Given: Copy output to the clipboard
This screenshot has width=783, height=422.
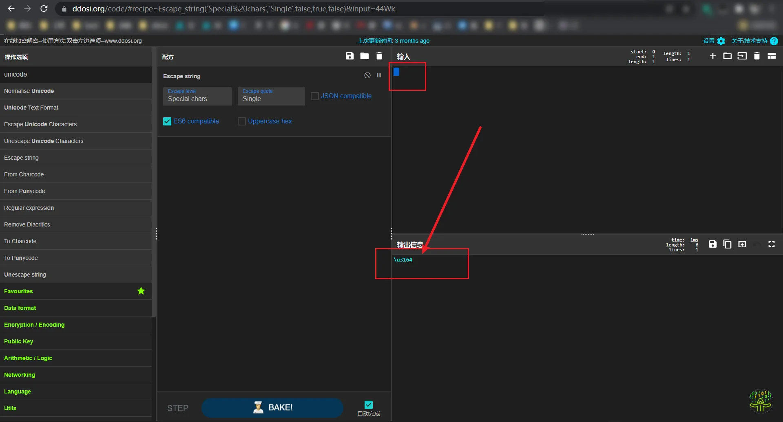Looking at the screenshot, I should [x=727, y=244].
